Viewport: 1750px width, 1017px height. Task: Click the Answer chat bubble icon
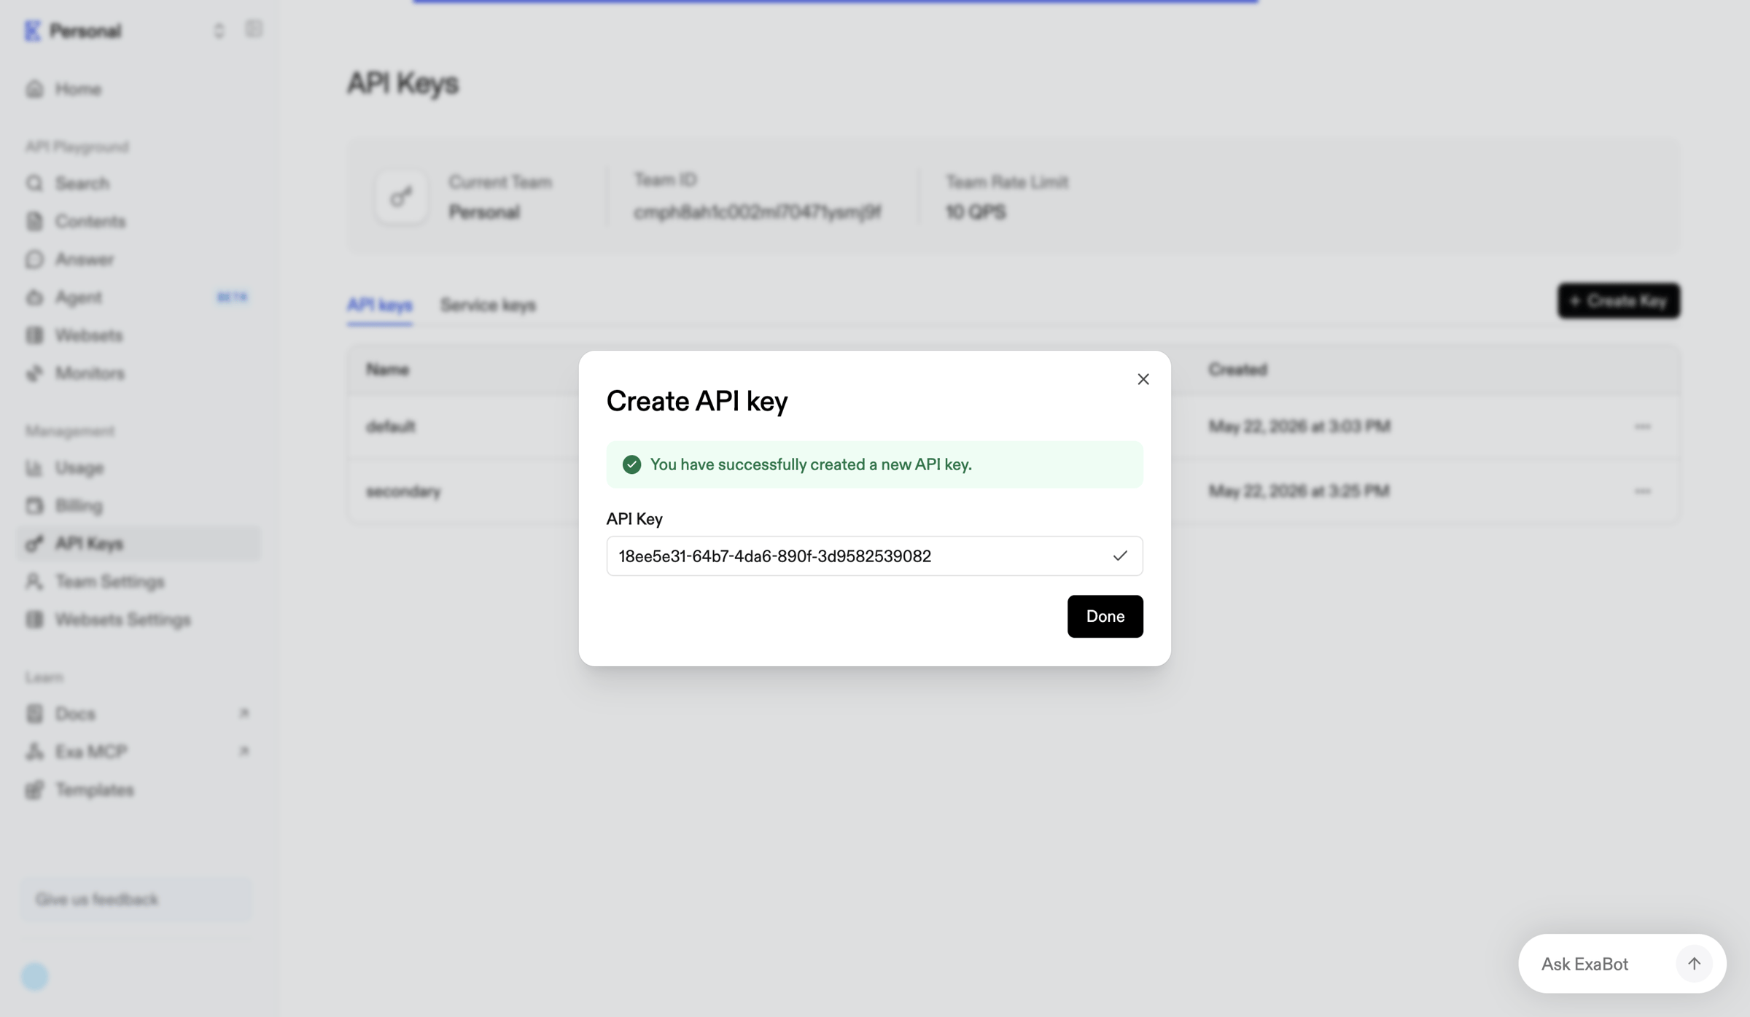pos(34,259)
